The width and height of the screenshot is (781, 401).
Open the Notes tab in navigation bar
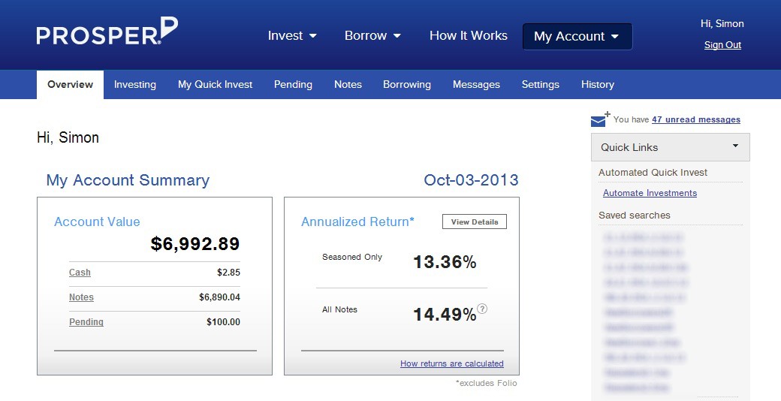coord(348,85)
